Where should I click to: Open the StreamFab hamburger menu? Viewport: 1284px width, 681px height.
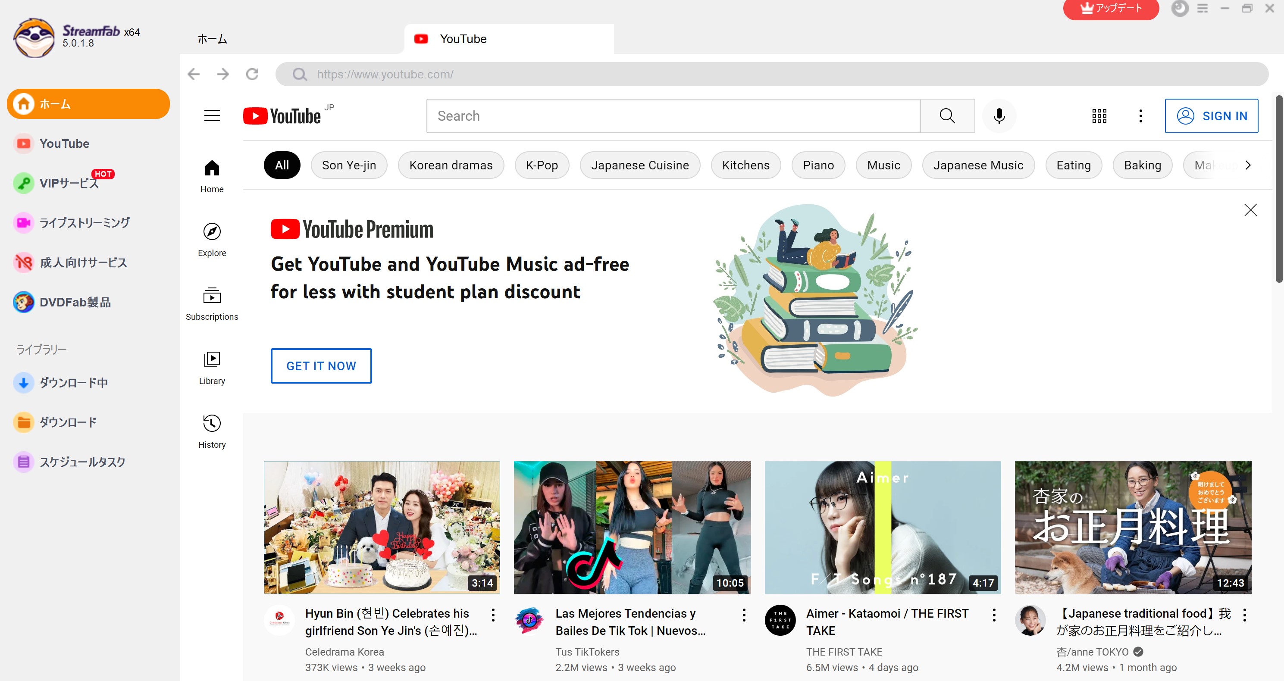point(1202,9)
